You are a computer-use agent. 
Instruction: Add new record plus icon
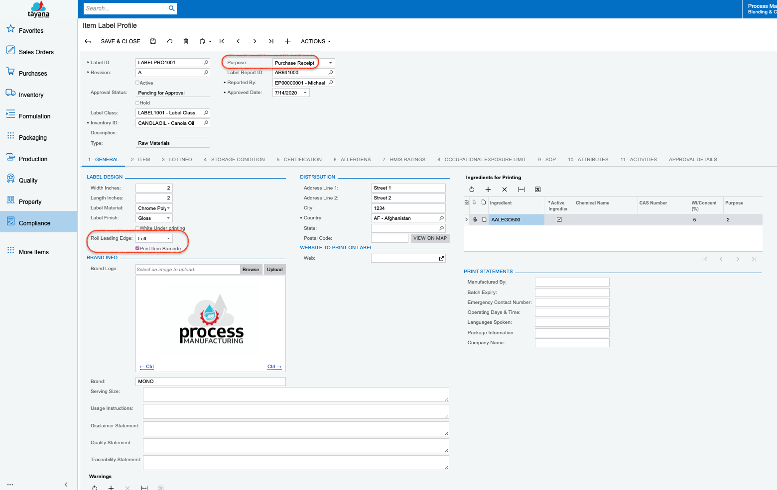287,41
